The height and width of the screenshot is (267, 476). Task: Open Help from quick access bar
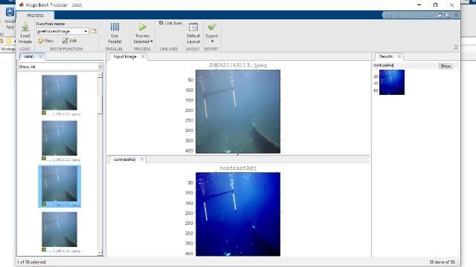coord(448,15)
